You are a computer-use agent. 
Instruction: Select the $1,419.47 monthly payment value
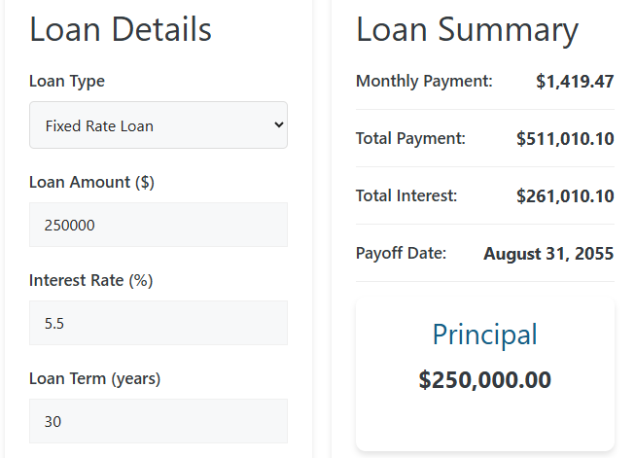(x=575, y=82)
